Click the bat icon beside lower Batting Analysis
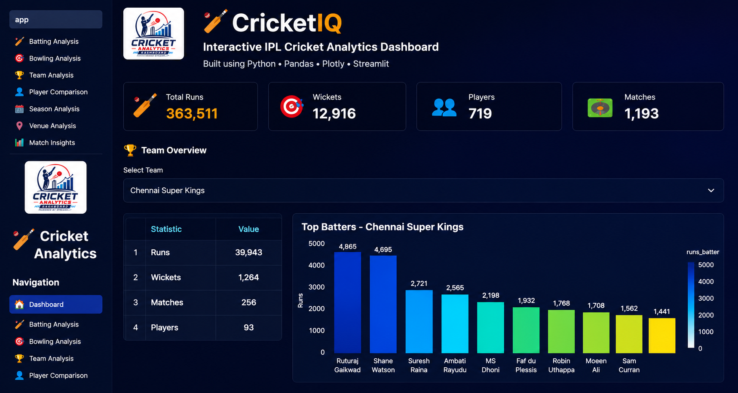This screenshot has width=738, height=393. (x=19, y=324)
